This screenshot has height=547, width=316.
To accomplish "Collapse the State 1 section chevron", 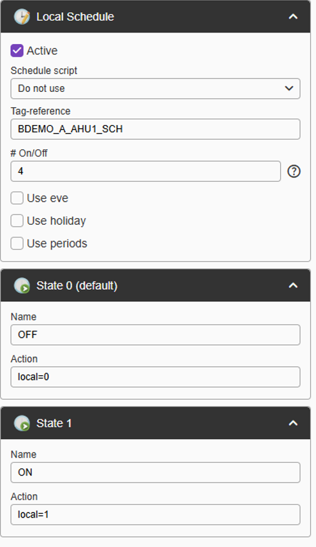I will pos(293,423).
